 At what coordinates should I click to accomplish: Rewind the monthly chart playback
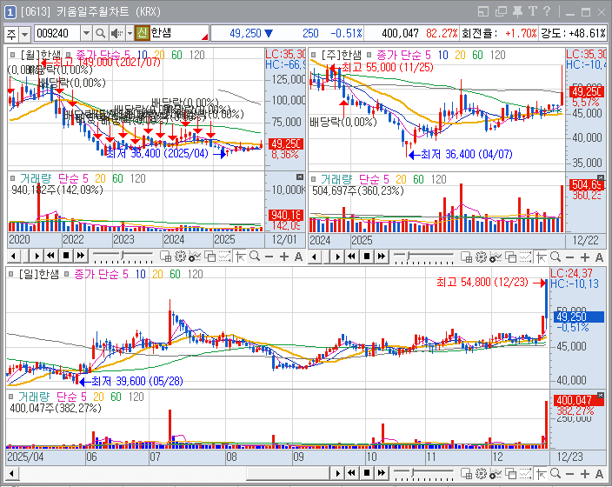click(x=50, y=257)
